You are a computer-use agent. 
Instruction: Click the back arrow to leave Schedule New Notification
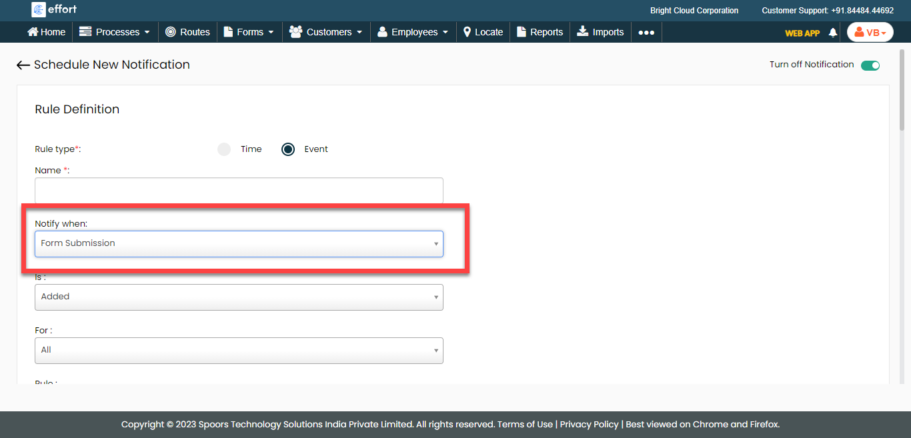[x=23, y=65]
